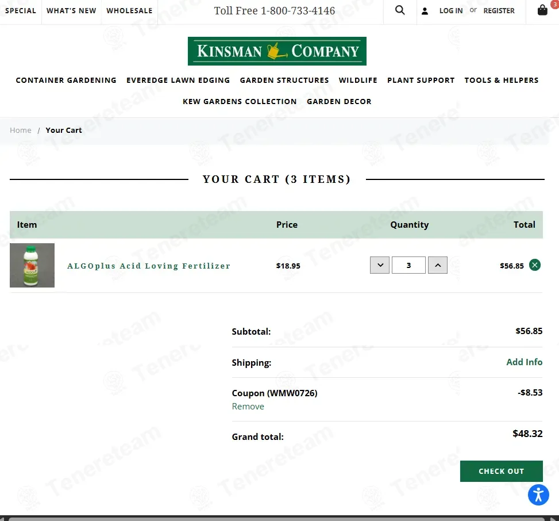Screen dimensions: 559x521
Task: Click the $18.95 price value
Action: tap(288, 266)
